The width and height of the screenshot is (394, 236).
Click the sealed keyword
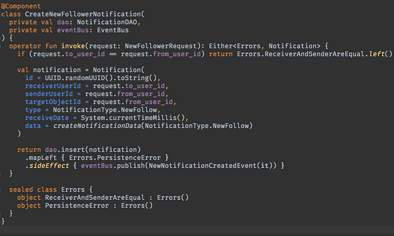click(x=21, y=189)
